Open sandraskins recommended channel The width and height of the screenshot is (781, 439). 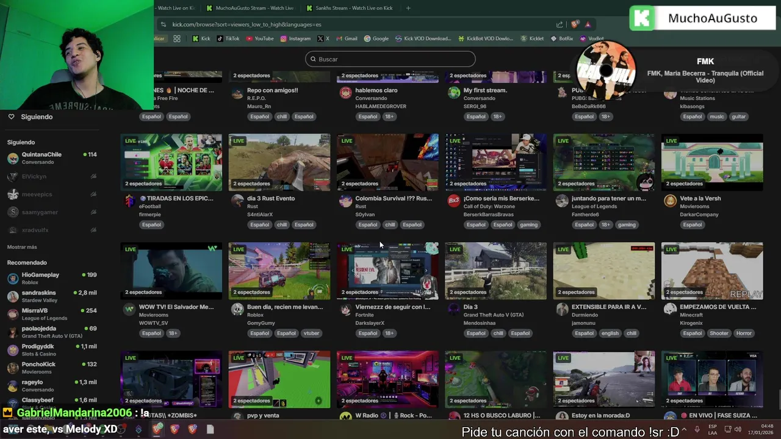click(52, 296)
